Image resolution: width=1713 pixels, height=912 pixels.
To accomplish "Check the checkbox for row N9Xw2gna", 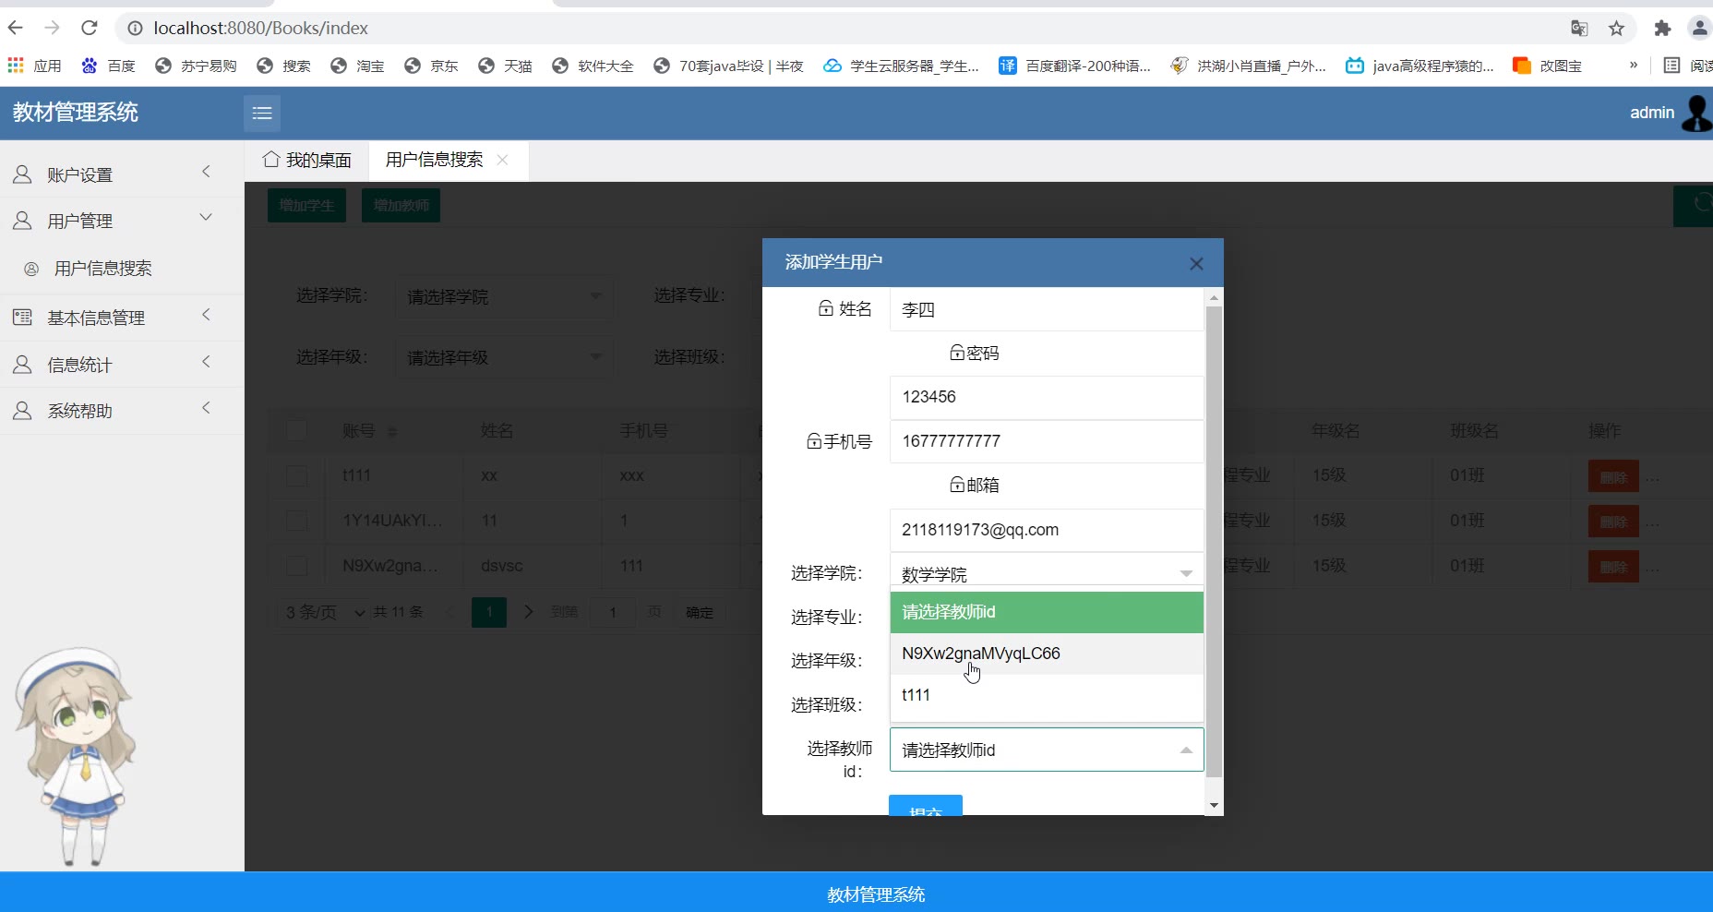I will point(296,566).
